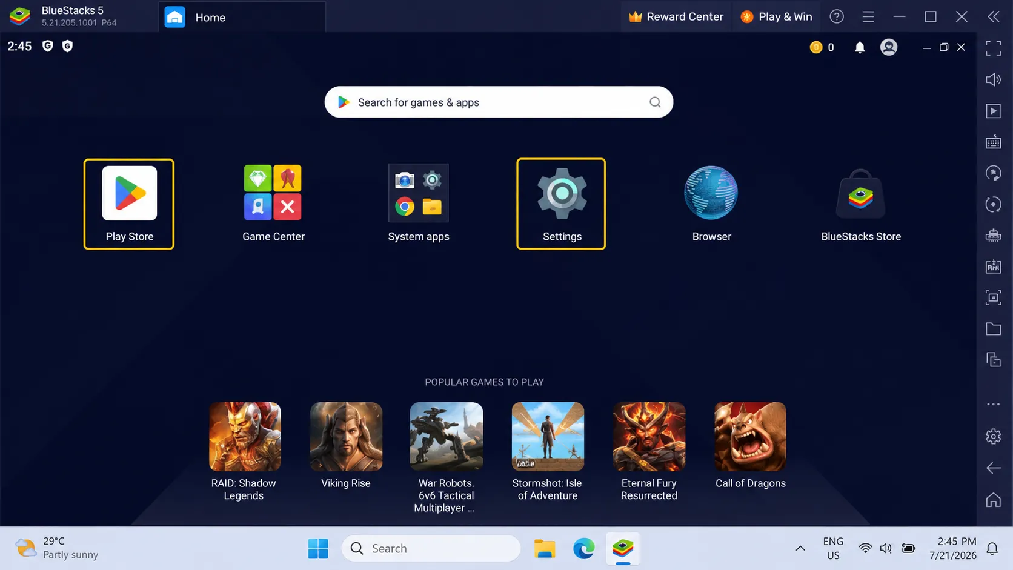
Task: Show hidden system tray icons
Action: pyautogui.click(x=800, y=548)
